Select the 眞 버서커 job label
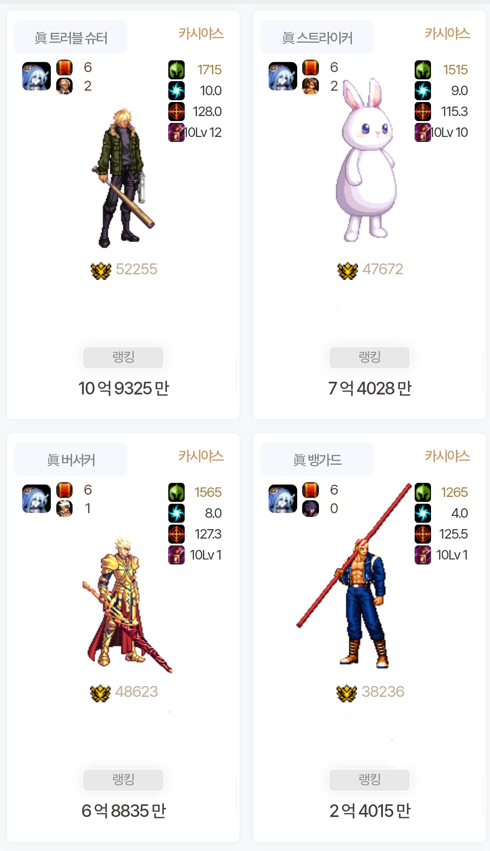The image size is (490, 851). click(70, 460)
